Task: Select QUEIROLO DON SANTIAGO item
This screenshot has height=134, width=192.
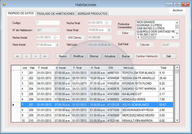Action: point(156,32)
